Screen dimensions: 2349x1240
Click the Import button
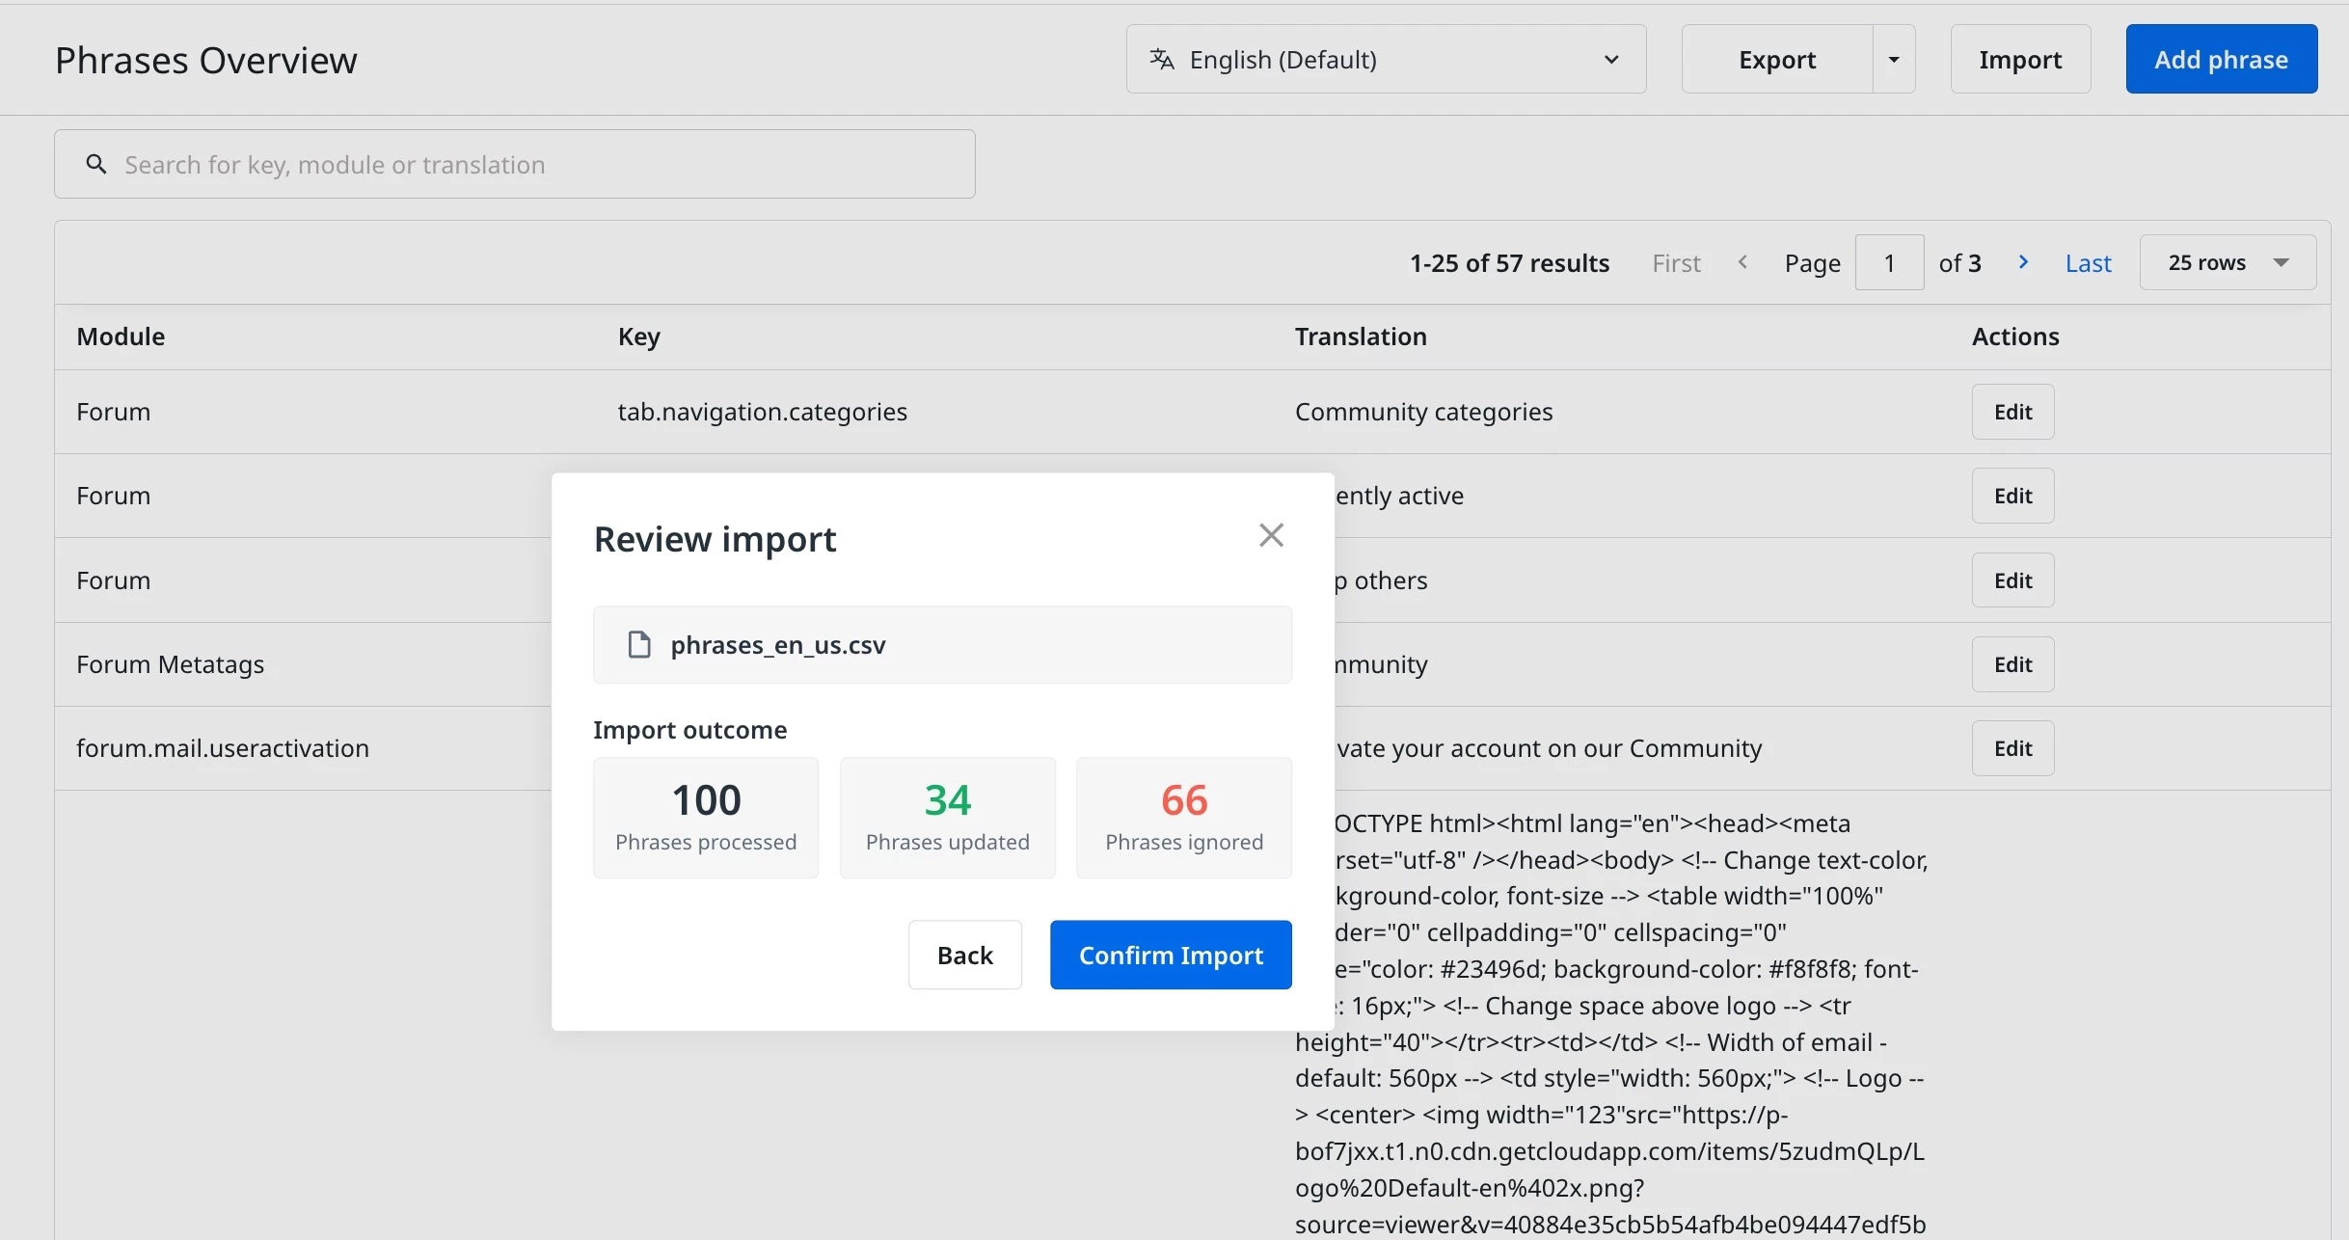pos(2020,59)
